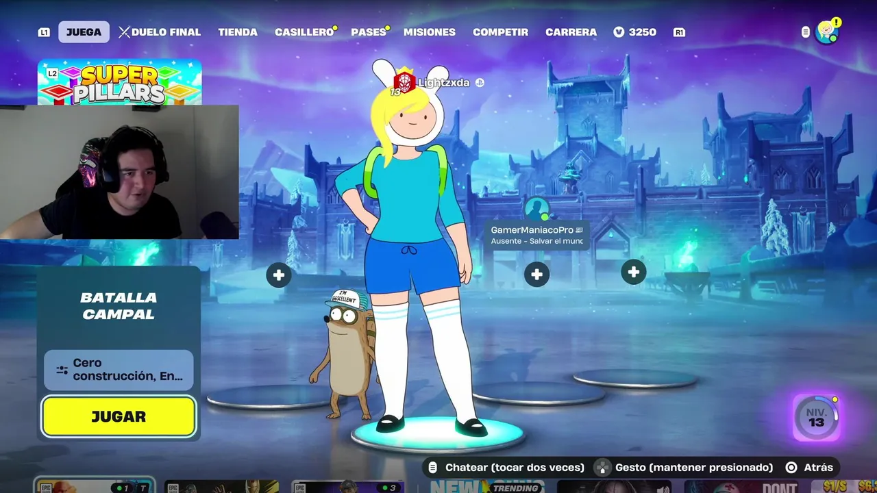Click the circle icon beside Atrás
The width and height of the screenshot is (877, 493).
pyautogui.click(x=791, y=468)
